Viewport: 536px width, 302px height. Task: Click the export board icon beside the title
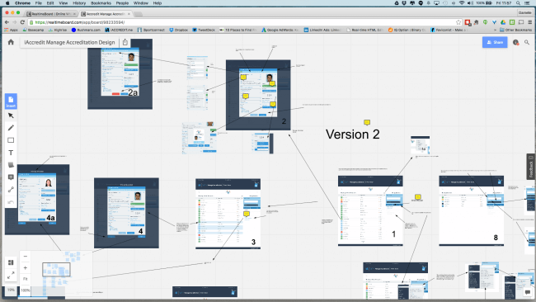tap(125, 42)
